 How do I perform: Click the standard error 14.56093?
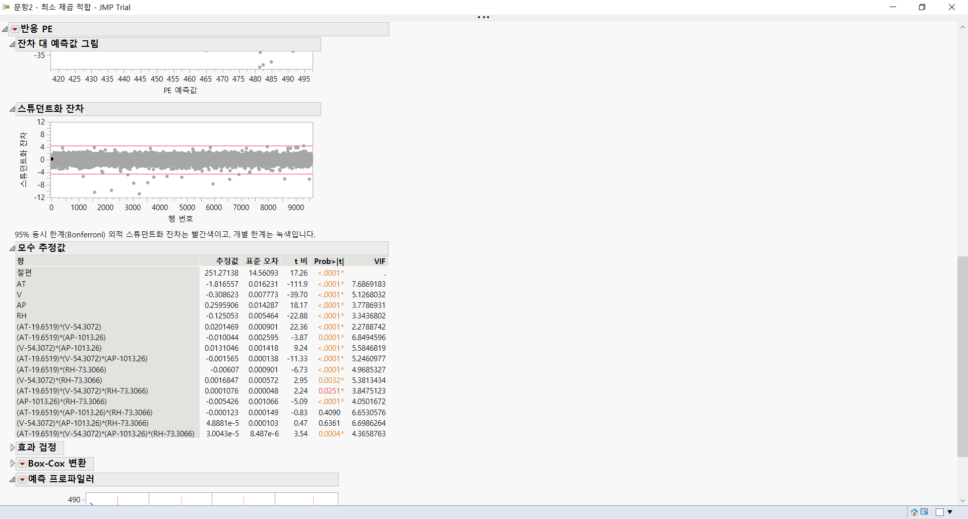click(263, 273)
